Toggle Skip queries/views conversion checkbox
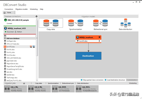 point(82,80)
